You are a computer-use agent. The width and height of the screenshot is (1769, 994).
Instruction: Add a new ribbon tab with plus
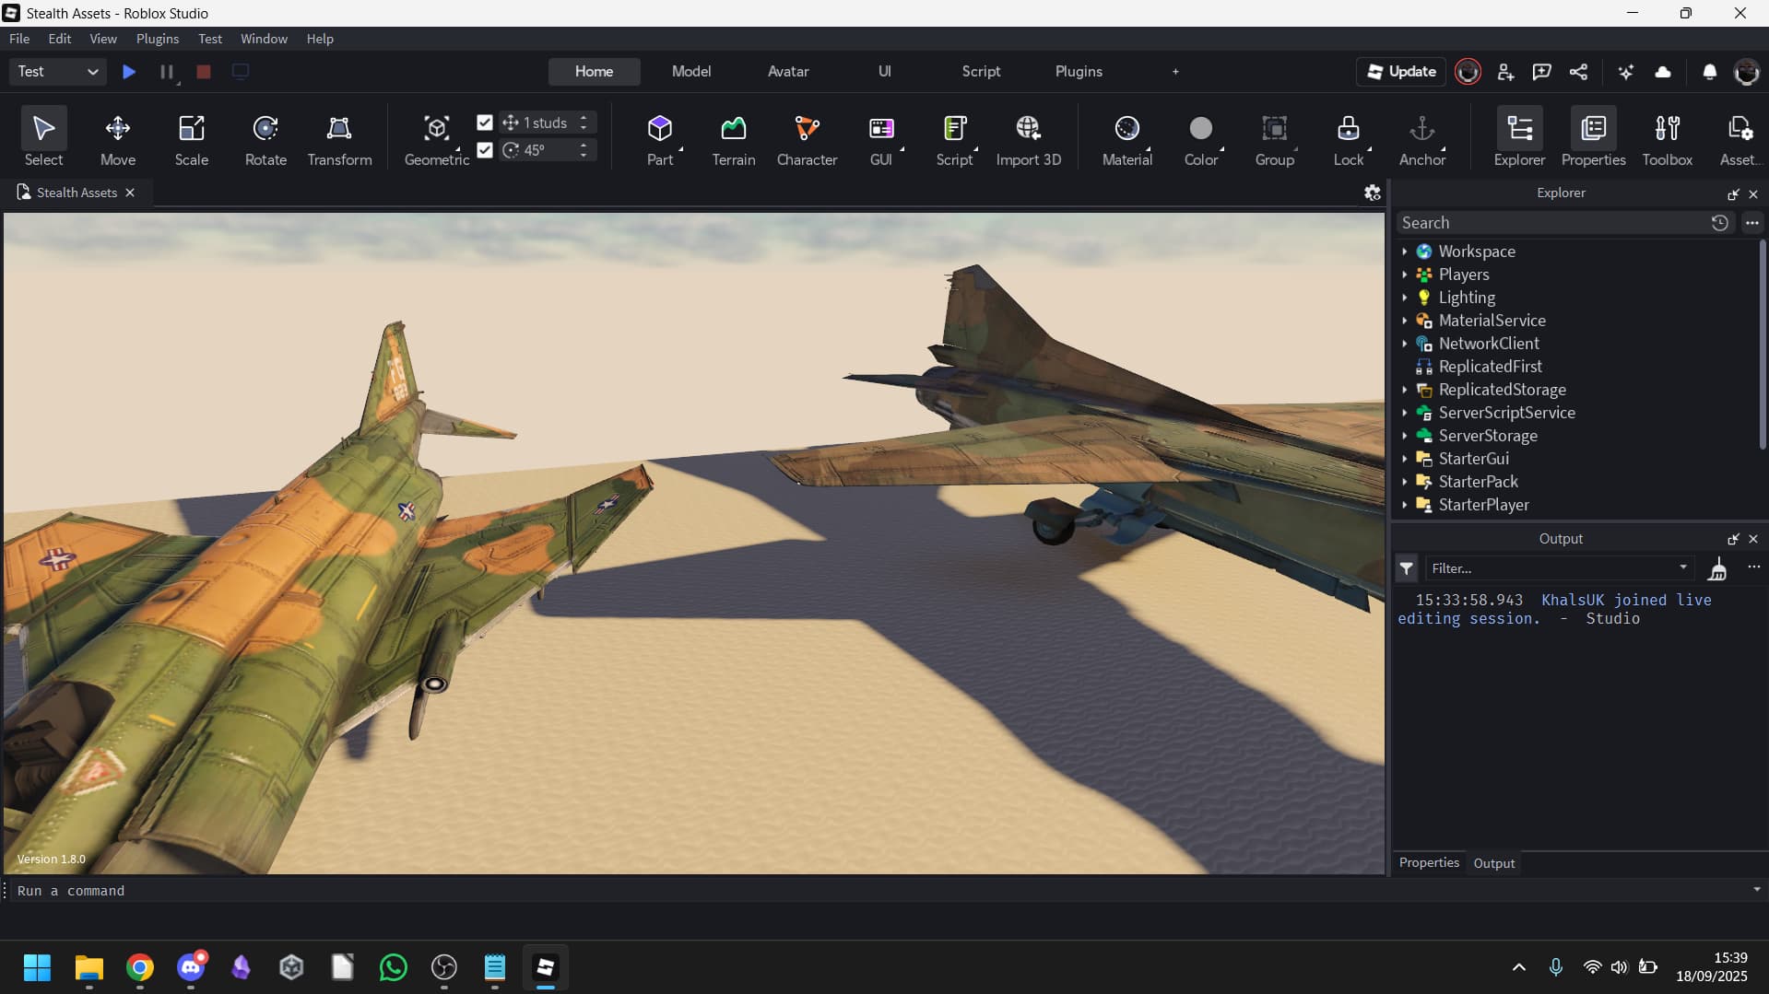1175,72
